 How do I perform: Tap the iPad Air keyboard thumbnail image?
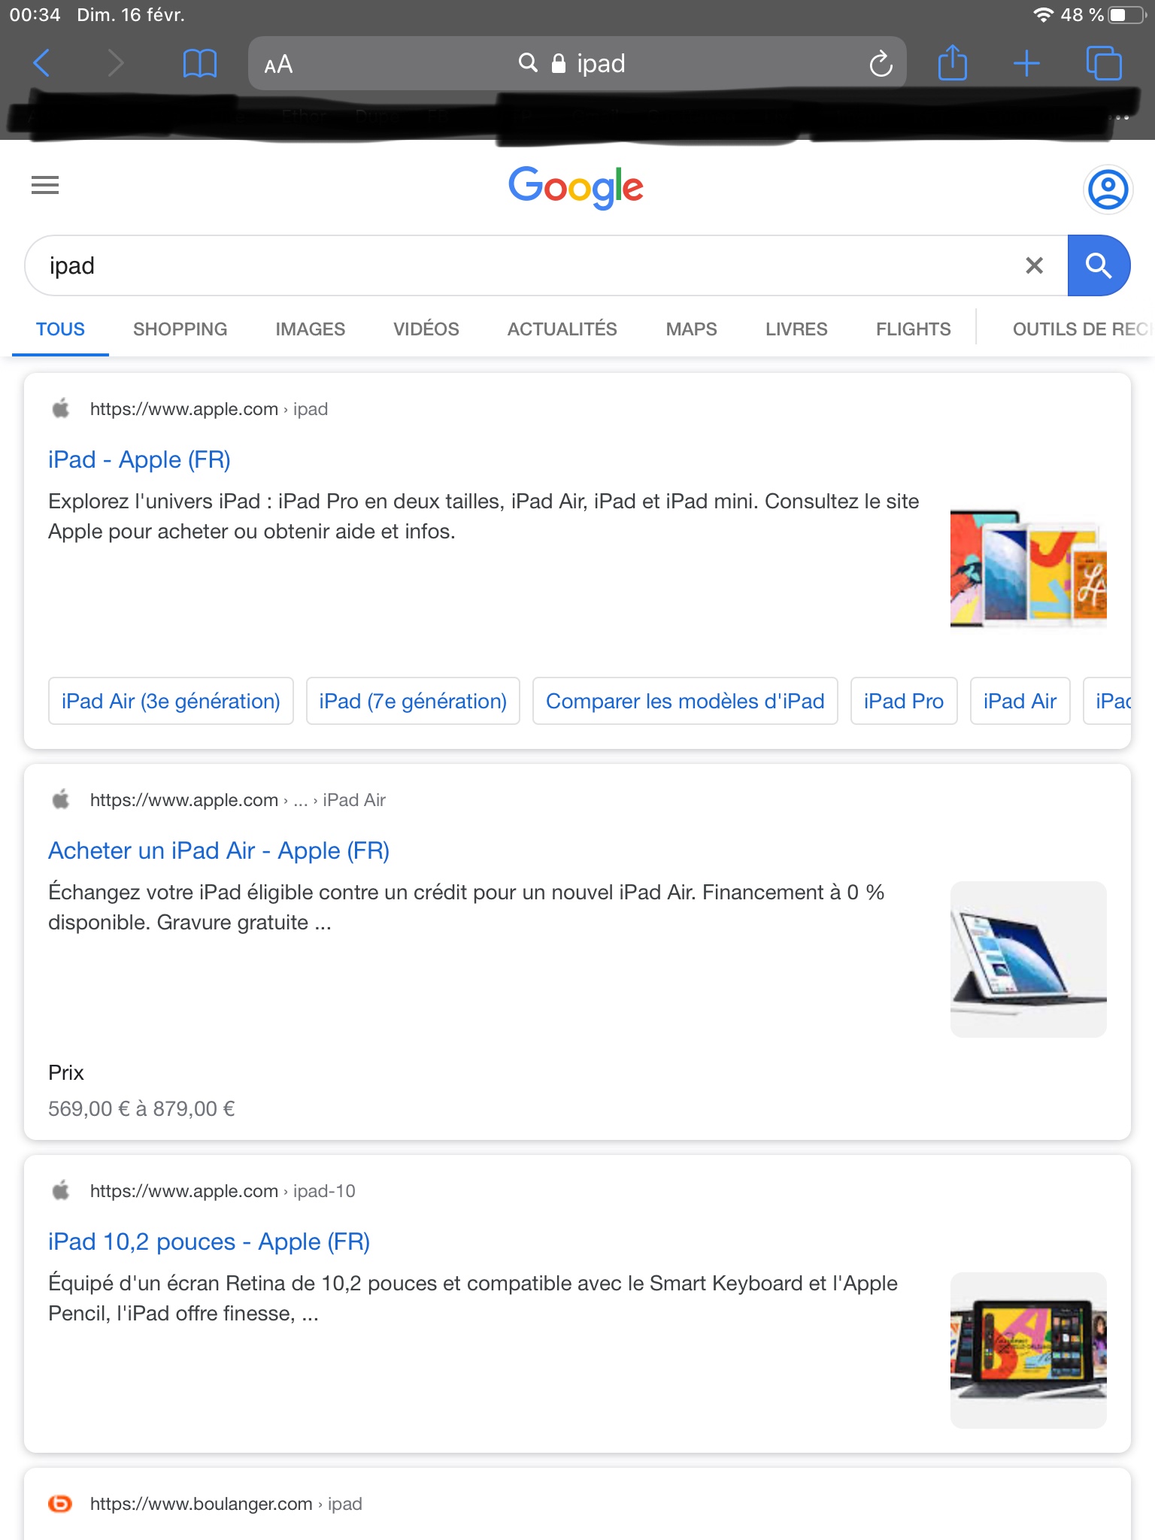[1028, 959]
